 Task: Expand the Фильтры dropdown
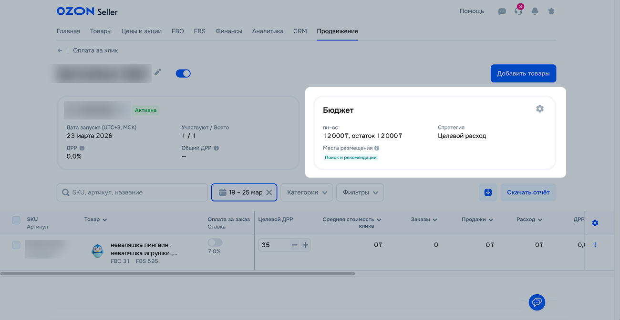[360, 192]
